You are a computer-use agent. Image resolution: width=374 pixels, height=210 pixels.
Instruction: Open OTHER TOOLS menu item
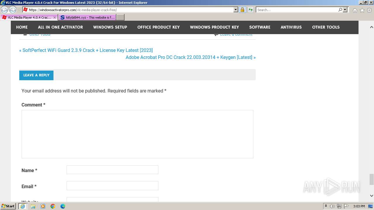pyautogui.click(x=326, y=27)
